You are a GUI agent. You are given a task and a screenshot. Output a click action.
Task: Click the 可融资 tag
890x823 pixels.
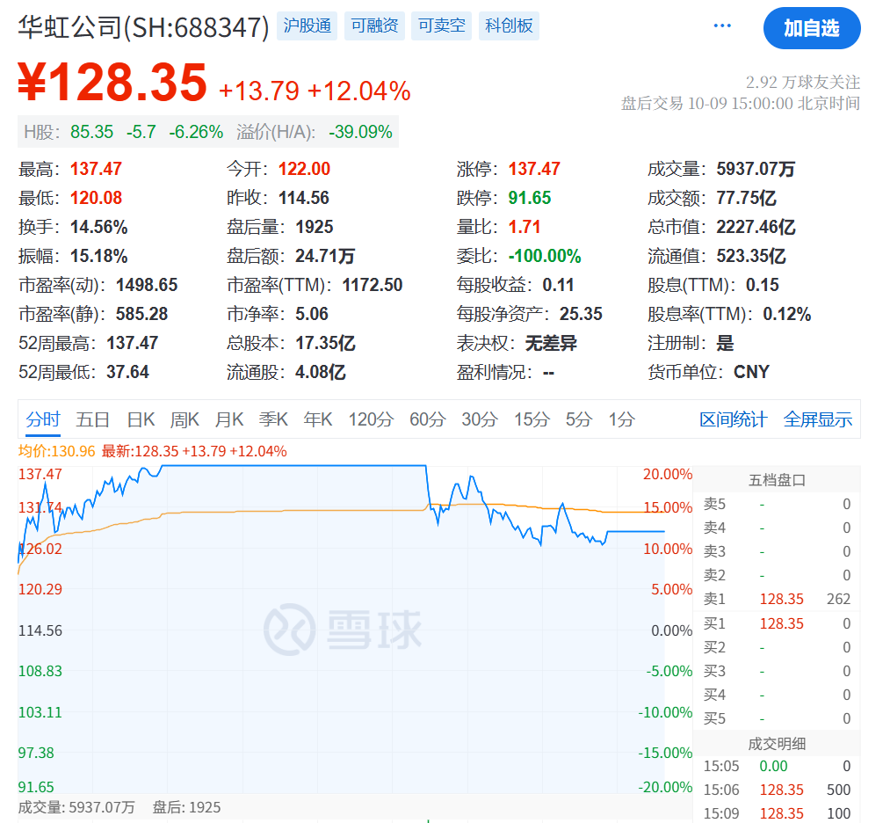coord(375,26)
